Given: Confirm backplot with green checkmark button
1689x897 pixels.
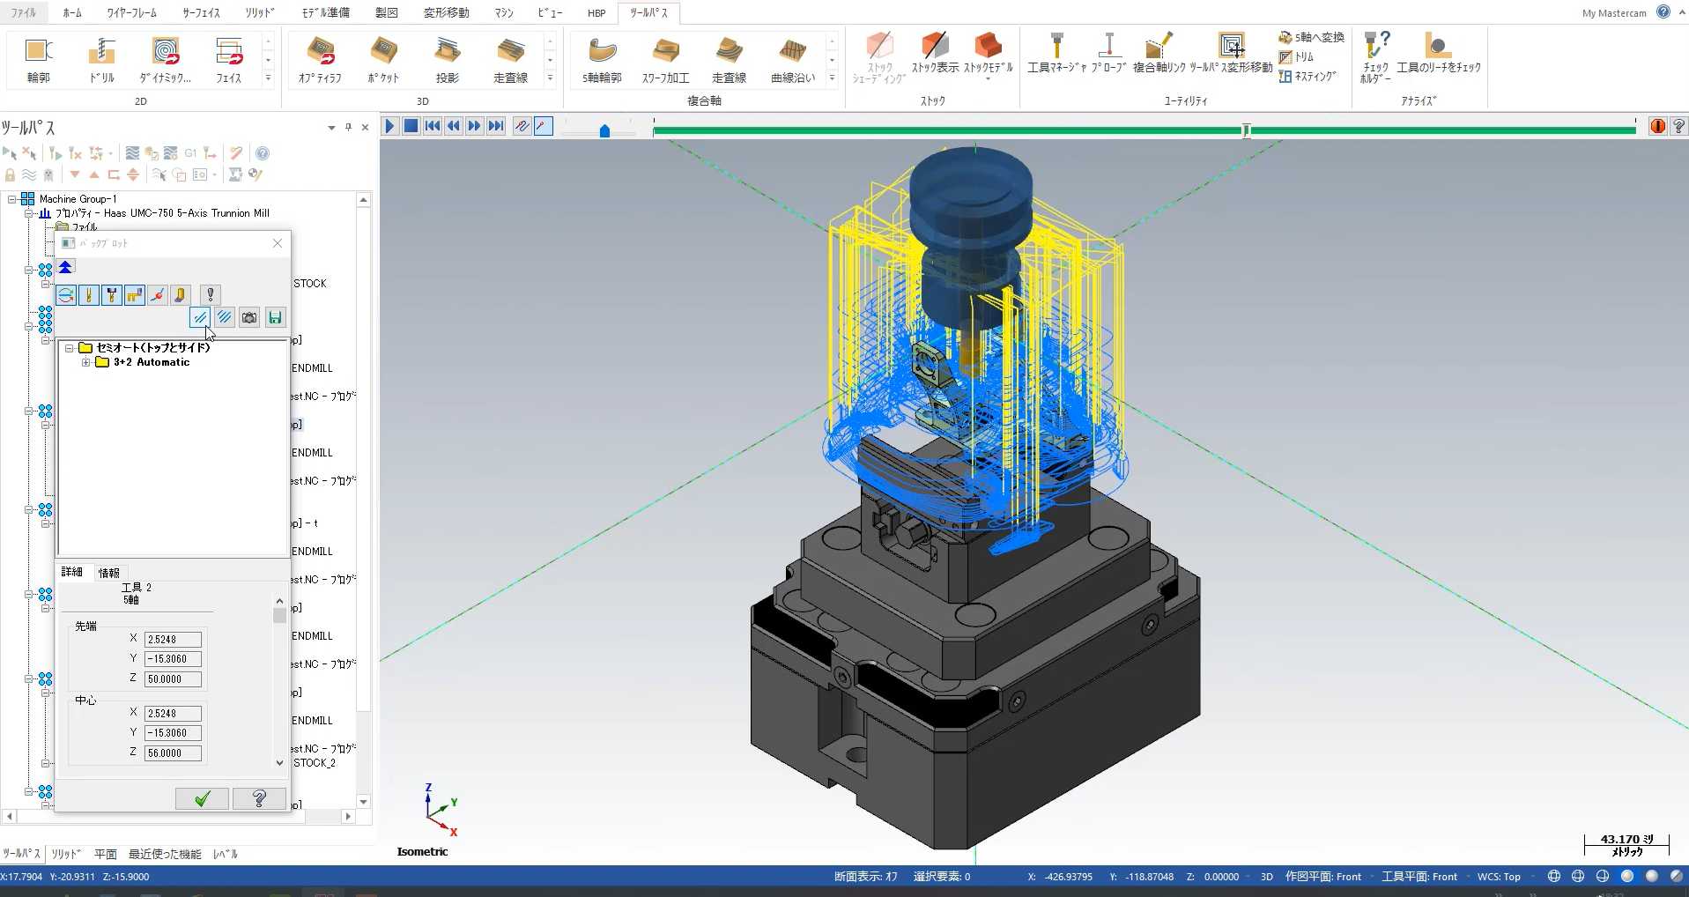Looking at the screenshot, I should coord(202,798).
